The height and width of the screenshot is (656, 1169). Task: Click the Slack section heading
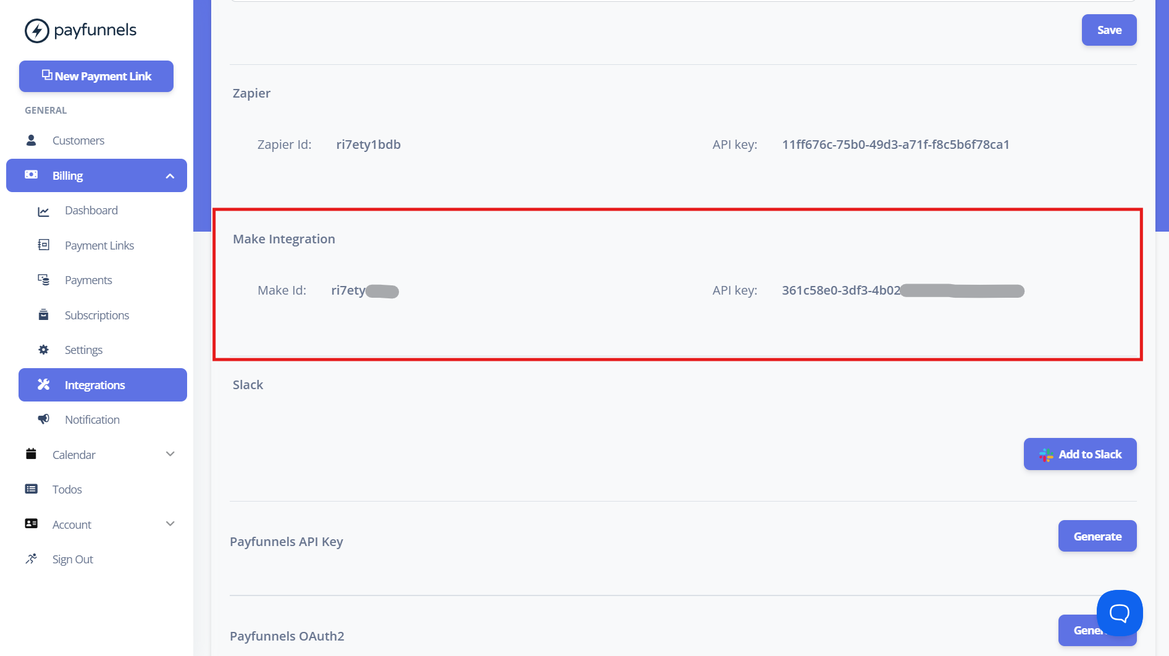248,385
